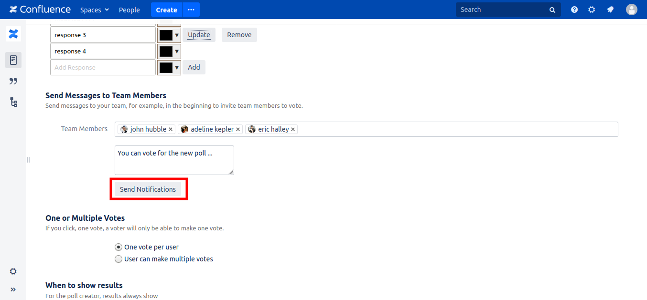Open Pages icon in left sidebar
647x300 pixels.
[x=13, y=60]
